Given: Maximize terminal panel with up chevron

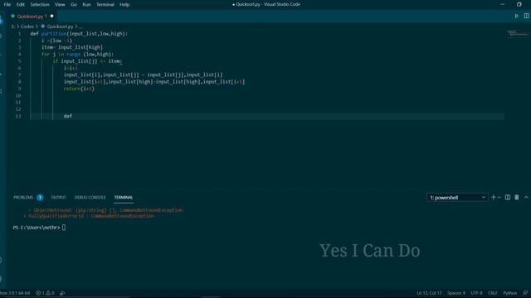Looking at the screenshot, I should (526, 197).
